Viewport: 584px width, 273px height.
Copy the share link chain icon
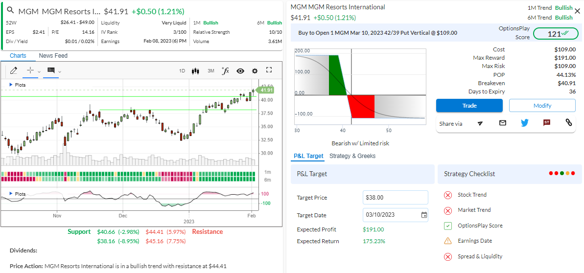point(569,122)
